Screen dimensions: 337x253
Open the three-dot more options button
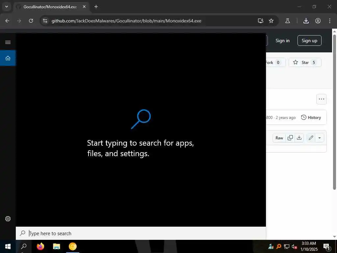coord(321,99)
